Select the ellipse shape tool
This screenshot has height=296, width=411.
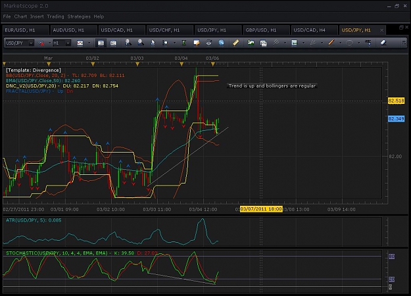point(349,43)
